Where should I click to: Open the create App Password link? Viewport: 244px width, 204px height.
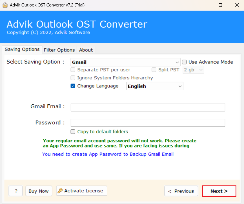108,154
